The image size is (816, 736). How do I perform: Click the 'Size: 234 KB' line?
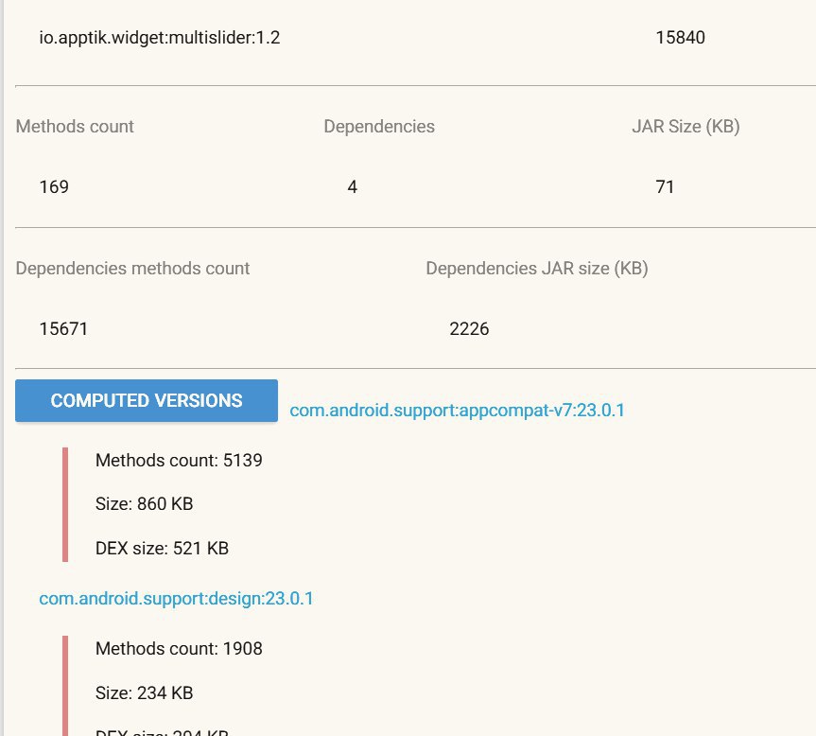click(145, 693)
